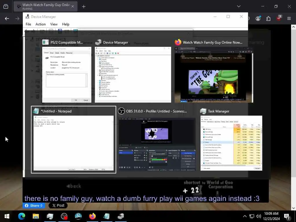
Task: Open File Explorer from the taskbar
Action: point(36,216)
